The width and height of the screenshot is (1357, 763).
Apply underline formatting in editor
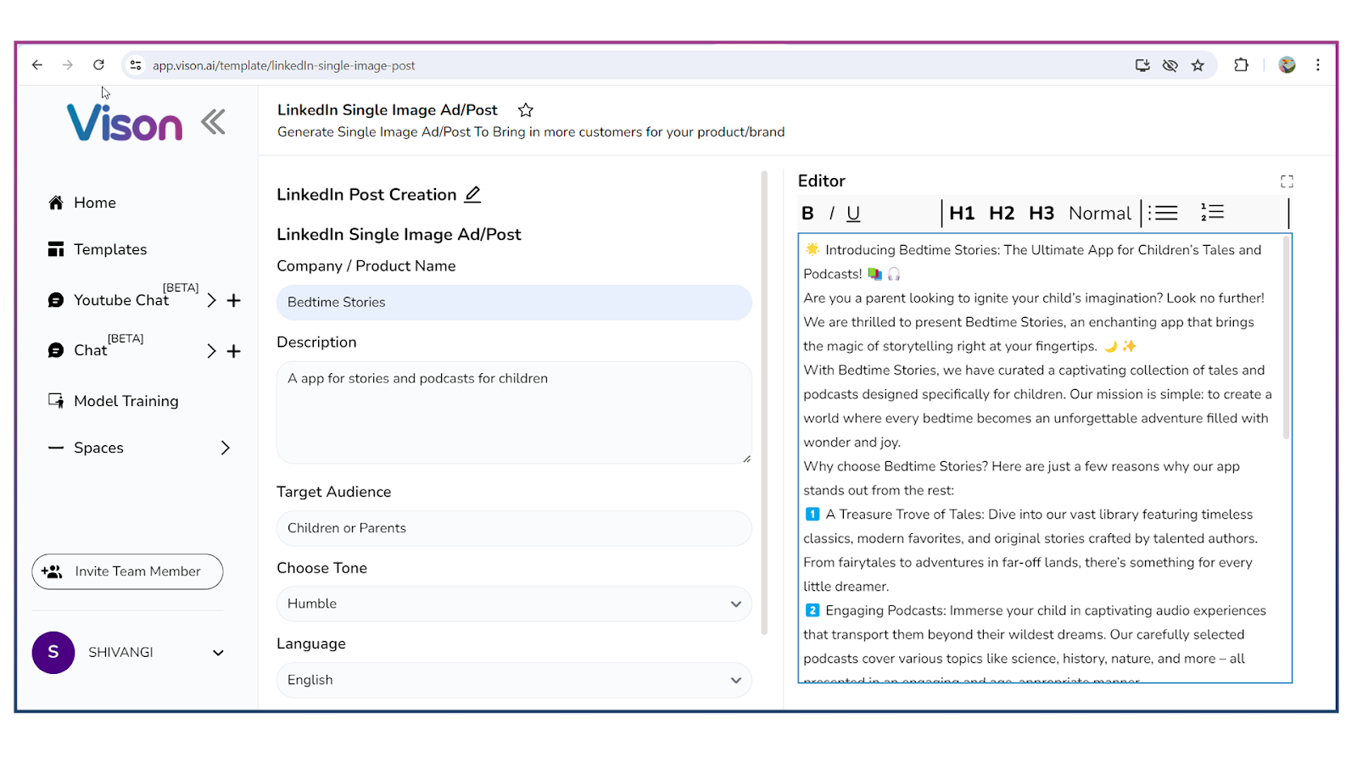tap(853, 214)
